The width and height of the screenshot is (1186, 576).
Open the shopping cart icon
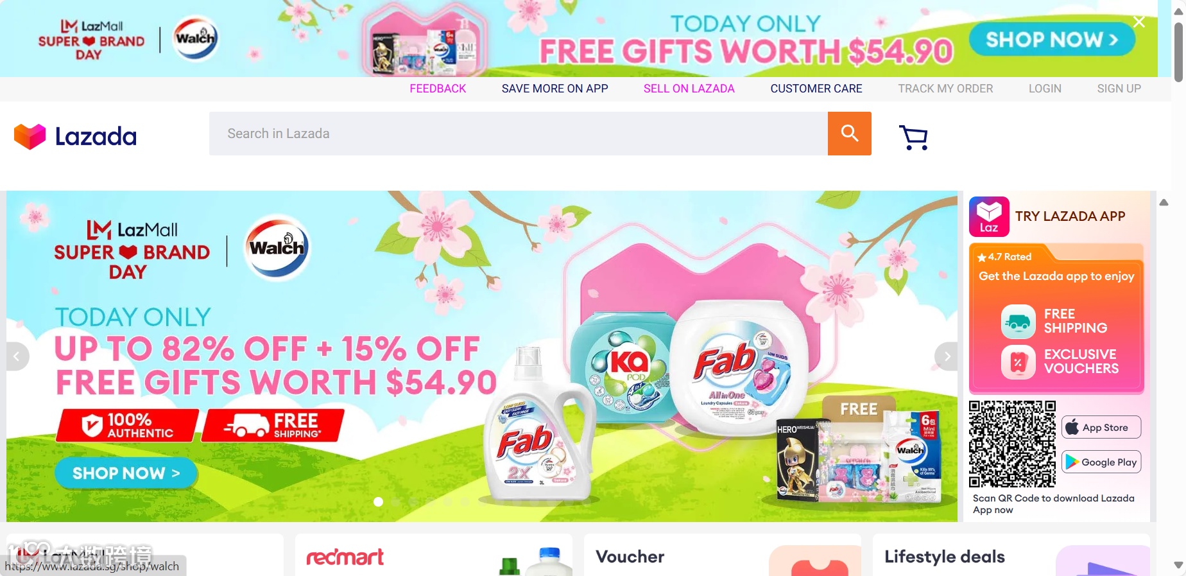(913, 137)
